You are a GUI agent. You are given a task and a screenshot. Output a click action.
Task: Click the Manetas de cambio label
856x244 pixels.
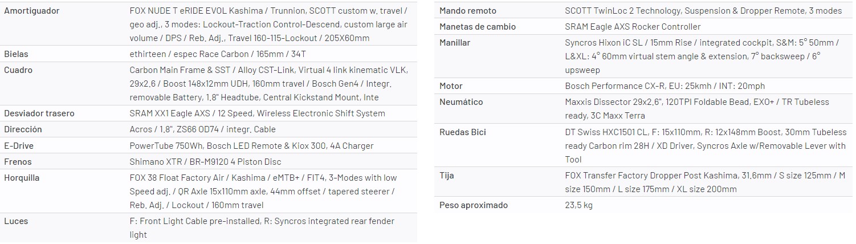(478, 27)
